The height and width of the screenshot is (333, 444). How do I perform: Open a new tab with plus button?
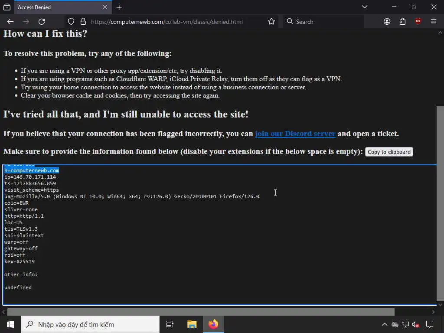pyautogui.click(x=119, y=7)
